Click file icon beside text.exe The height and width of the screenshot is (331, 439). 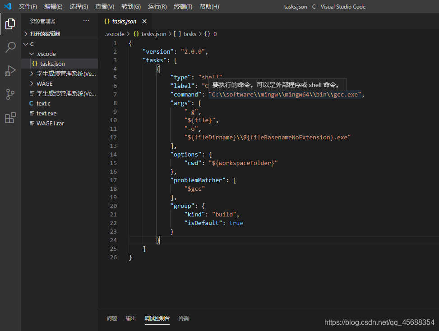point(32,113)
